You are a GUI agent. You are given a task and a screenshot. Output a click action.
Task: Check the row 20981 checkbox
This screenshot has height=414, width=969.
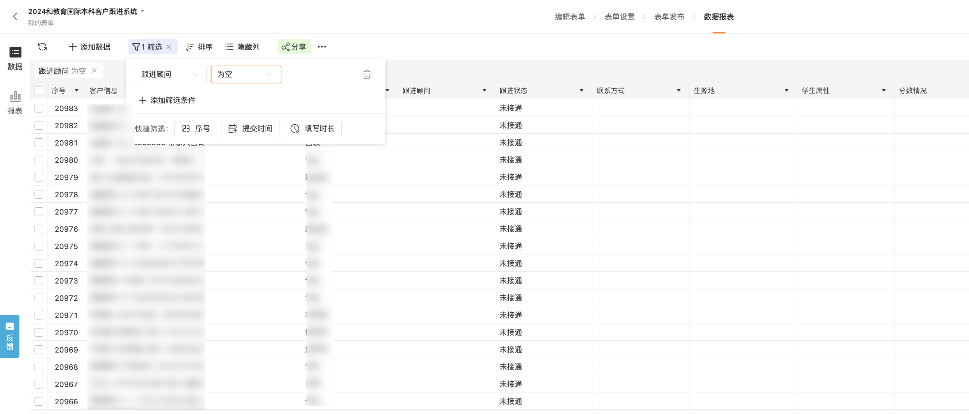tap(39, 143)
